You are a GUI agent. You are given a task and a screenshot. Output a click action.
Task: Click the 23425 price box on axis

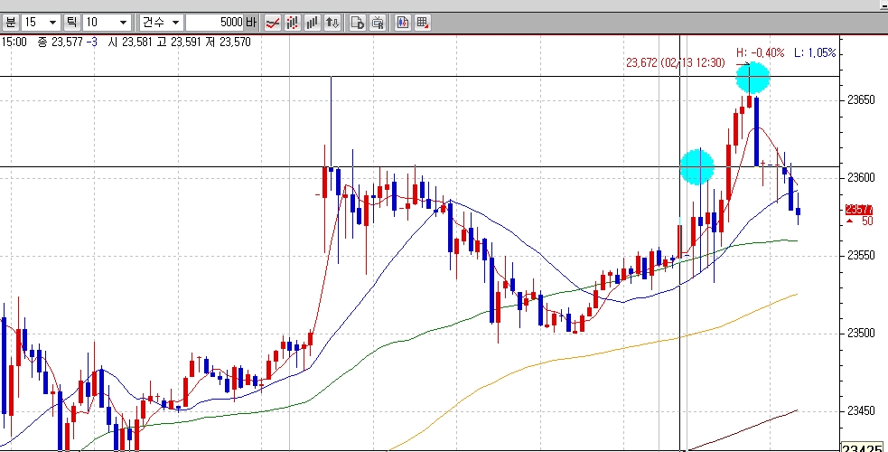tap(865, 447)
